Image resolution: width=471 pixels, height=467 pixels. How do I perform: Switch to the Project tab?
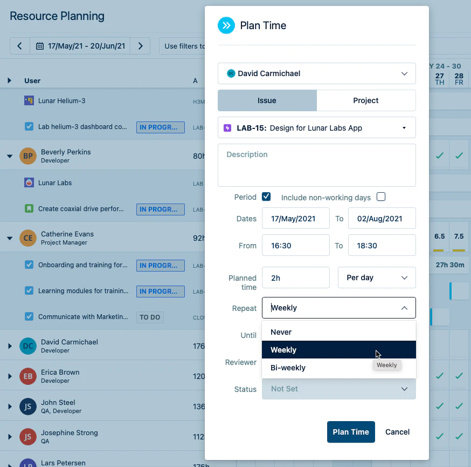[x=366, y=100]
